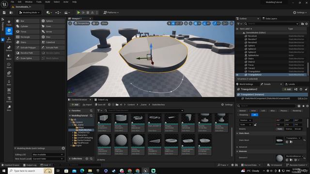Set mobility to Stationary
Screen dimensions: 310x174
pyautogui.click(x=289, y=129)
